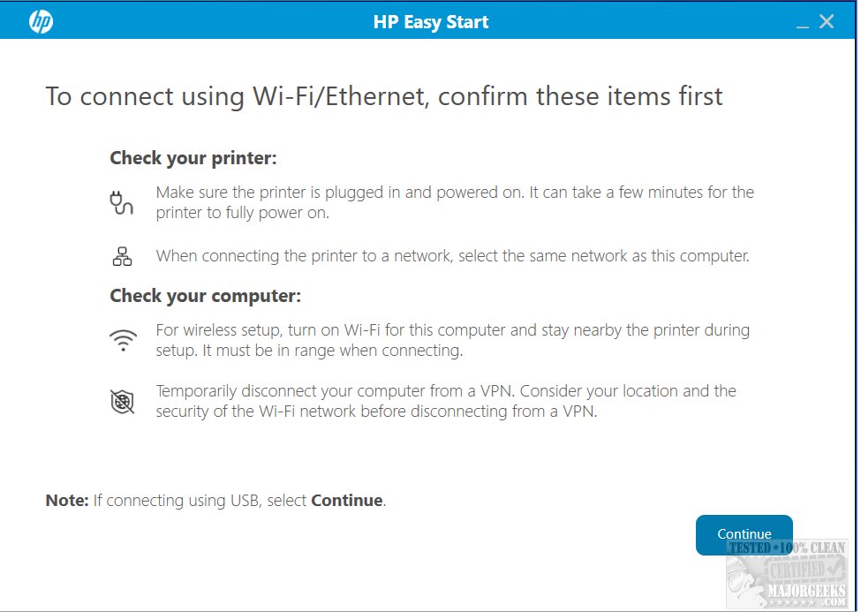Click the Wi-Fi/Ethernet confirmation heading
The width and height of the screenshot is (861, 612).
click(x=384, y=96)
